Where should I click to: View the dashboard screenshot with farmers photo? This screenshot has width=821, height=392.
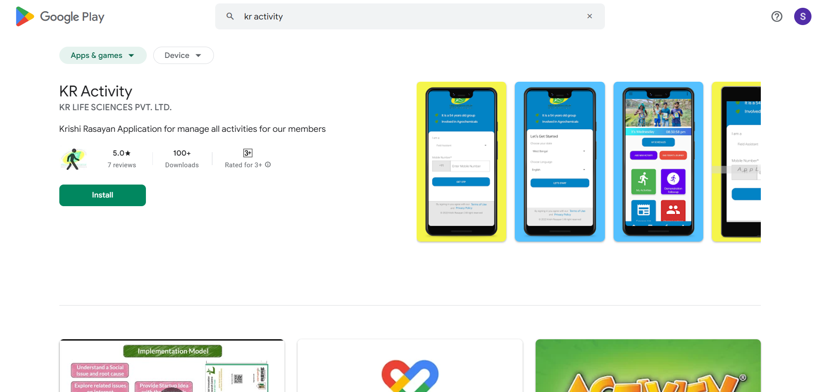(x=658, y=162)
